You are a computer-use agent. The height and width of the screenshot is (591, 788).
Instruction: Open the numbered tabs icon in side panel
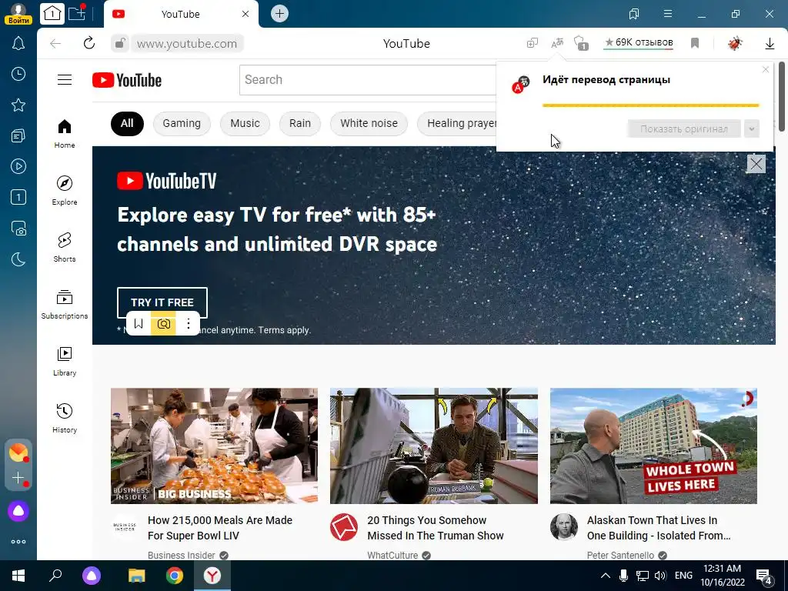pos(18,197)
